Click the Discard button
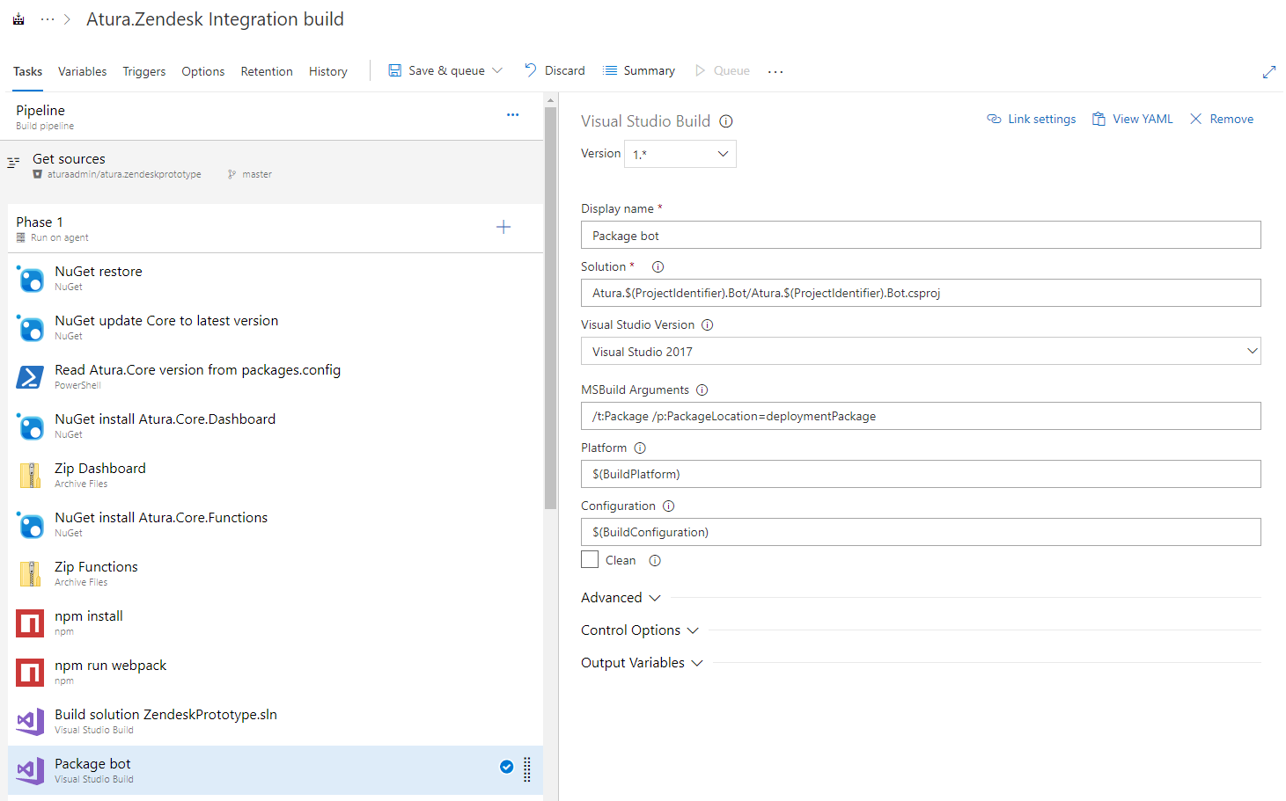 click(555, 70)
